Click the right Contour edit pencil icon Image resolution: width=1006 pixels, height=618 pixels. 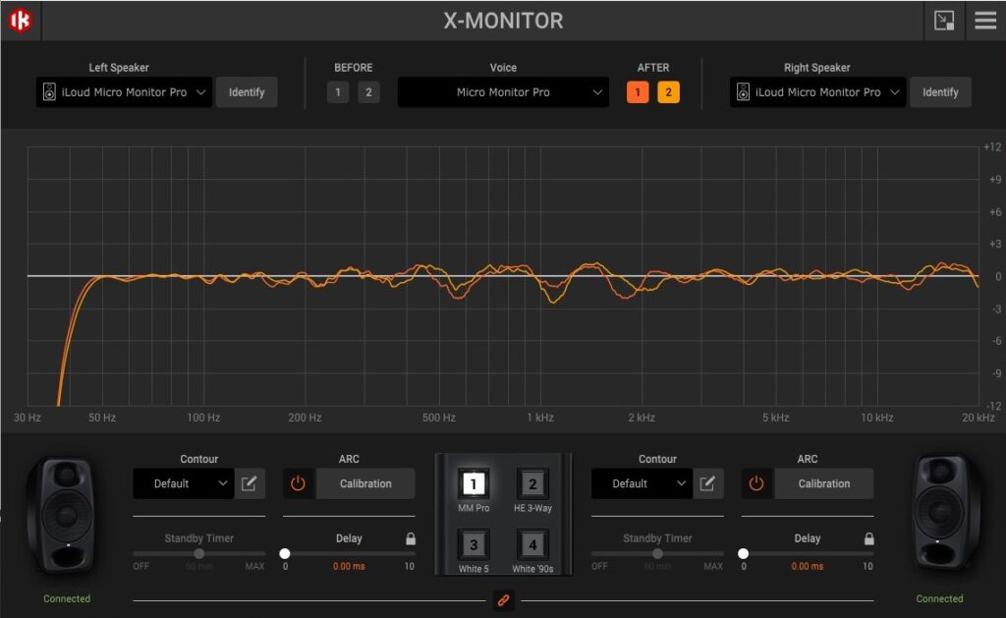tap(708, 483)
